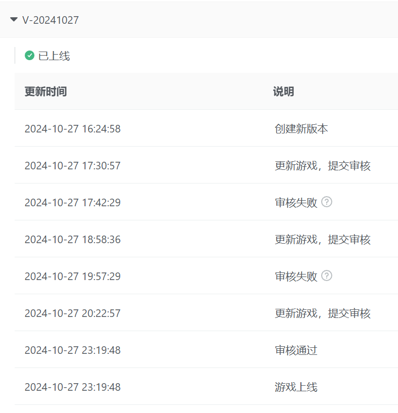Click the 2024-10-27 18:58:36 timestamp
398x413 pixels.
[x=72, y=240]
